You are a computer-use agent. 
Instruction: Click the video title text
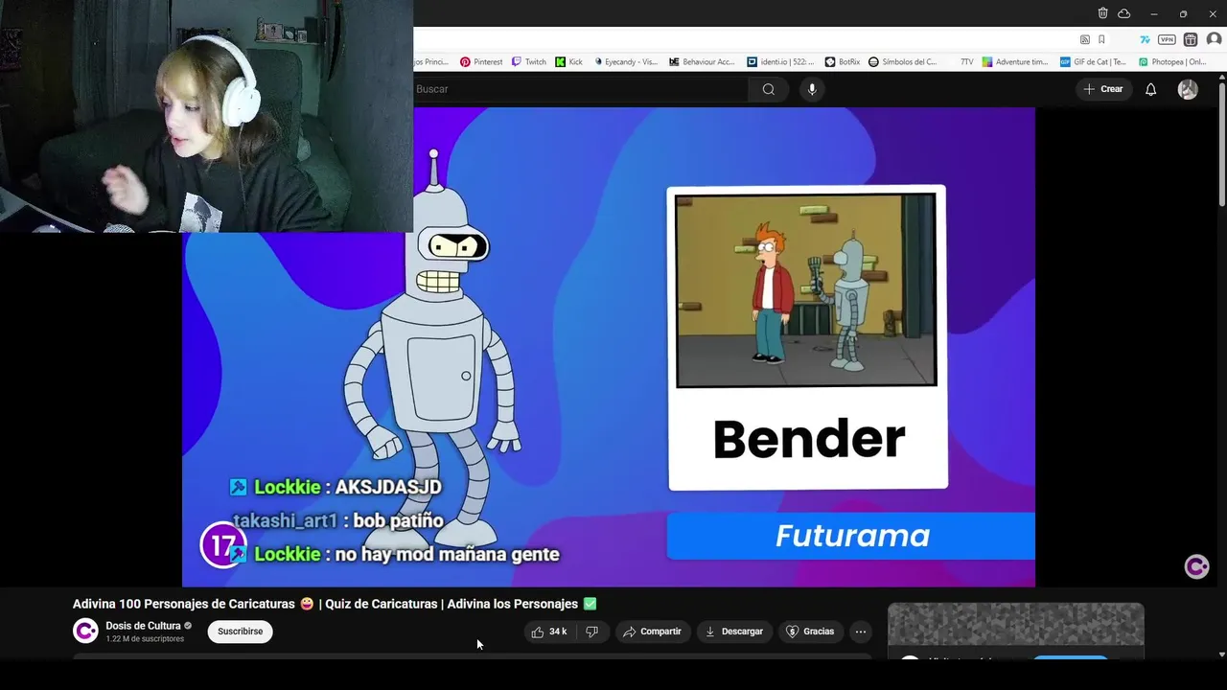pyautogui.click(x=335, y=604)
